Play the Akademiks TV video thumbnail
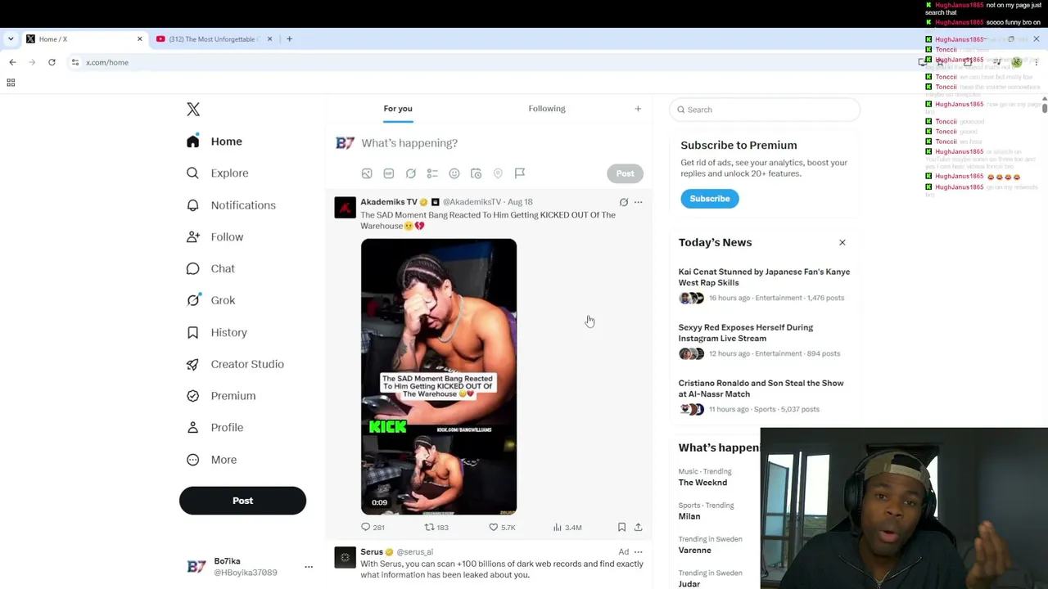This screenshot has width=1048, height=589. pos(439,376)
